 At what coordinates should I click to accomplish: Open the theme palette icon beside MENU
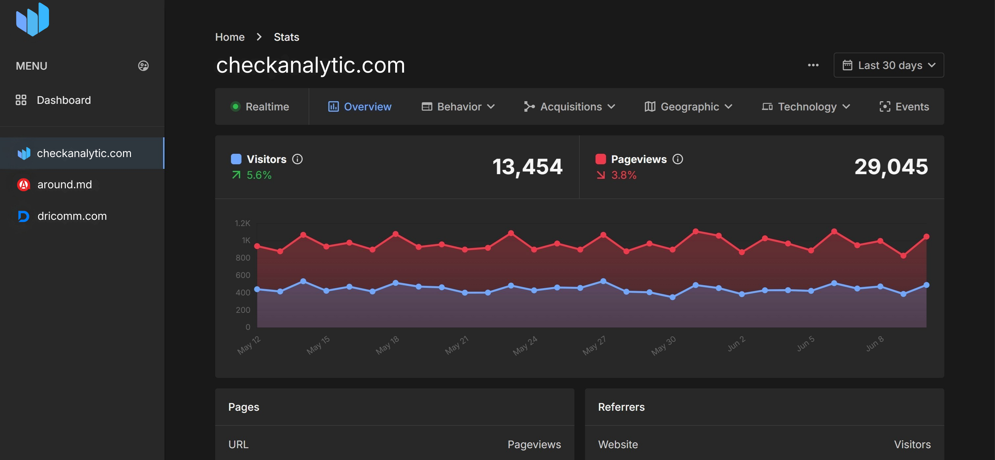143,65
